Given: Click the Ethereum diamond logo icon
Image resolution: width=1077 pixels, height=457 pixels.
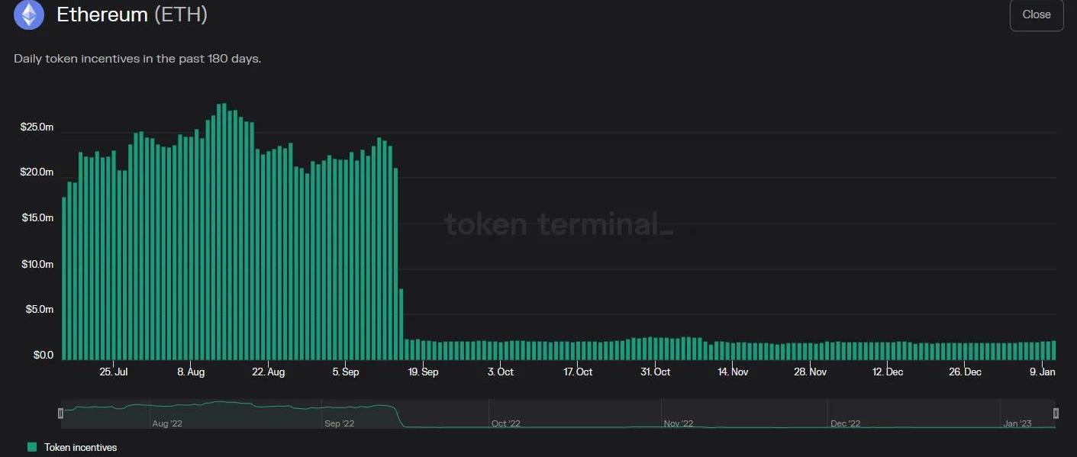Looking at the screenshot, I should pyautogui.click(x=29, y=14).
